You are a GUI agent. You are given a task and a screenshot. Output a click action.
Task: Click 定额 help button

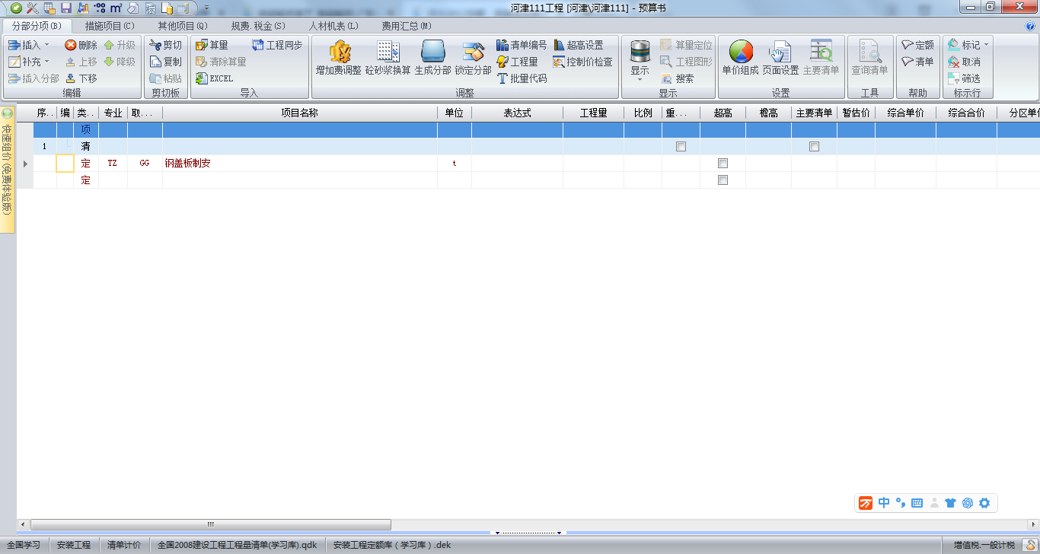918,45
